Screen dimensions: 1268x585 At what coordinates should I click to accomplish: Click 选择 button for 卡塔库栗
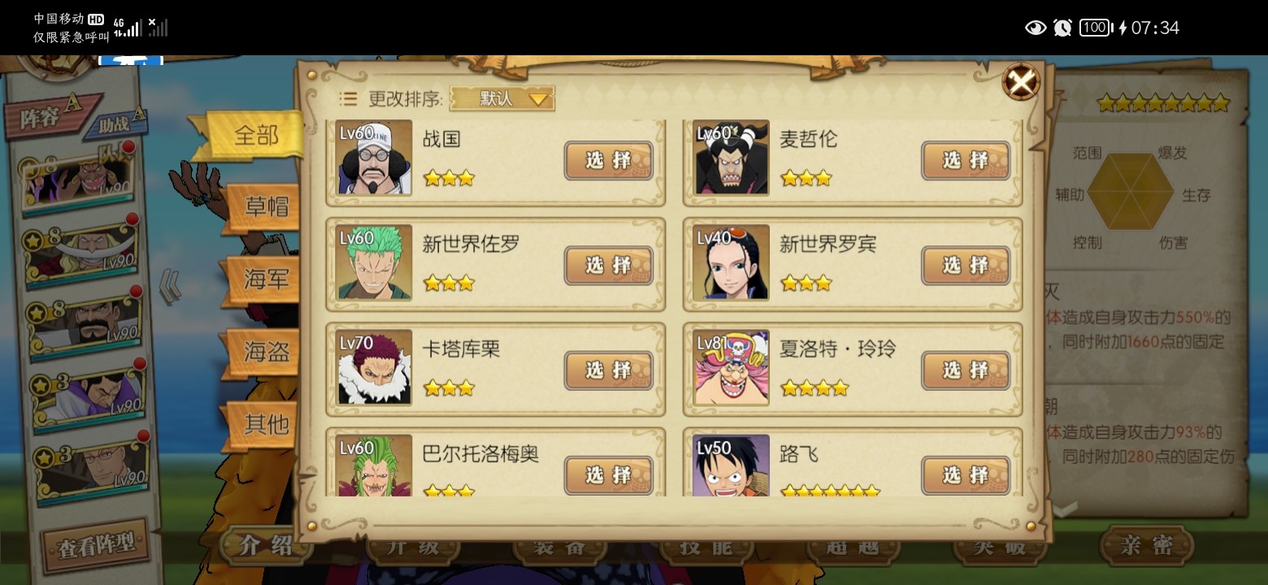609,370
